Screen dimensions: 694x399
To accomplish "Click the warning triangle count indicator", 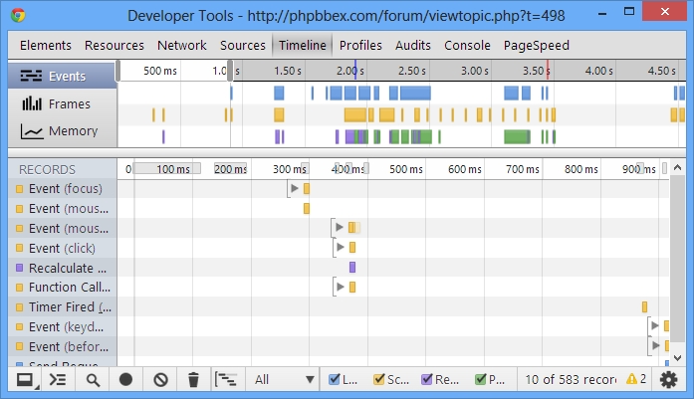I will tap(635, 379).
